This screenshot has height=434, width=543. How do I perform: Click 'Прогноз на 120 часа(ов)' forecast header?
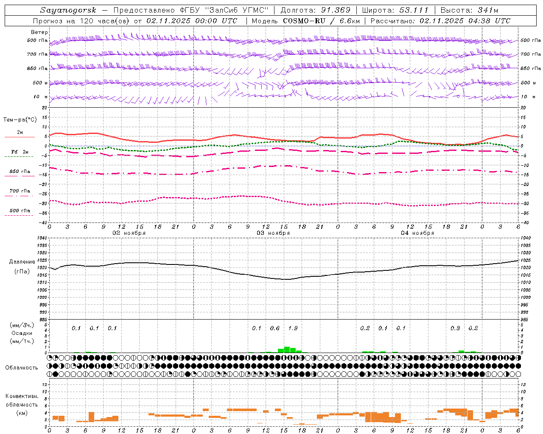click(x=81, y=21)
